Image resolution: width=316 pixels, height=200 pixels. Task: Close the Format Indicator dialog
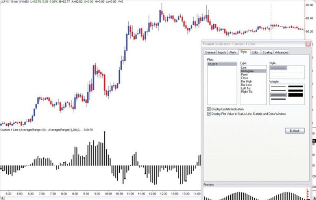308,44
